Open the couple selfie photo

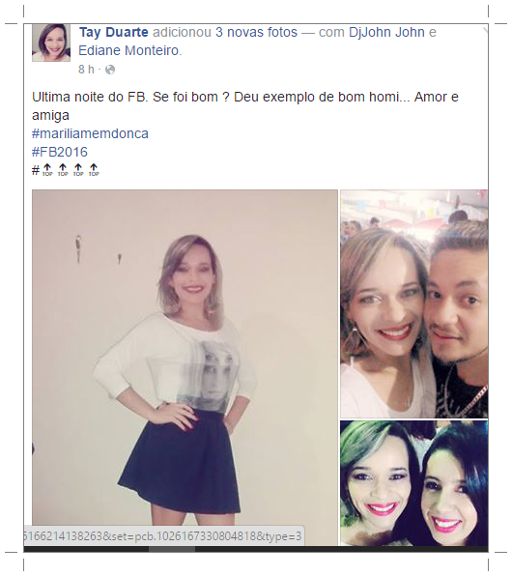pyautogui.click(x=413, y=303)
